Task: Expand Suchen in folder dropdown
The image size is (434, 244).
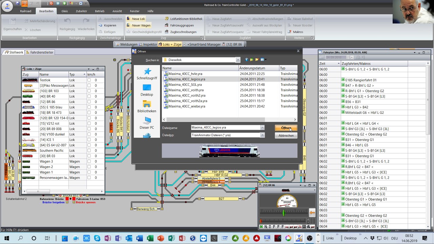Action: pos(238,60)
